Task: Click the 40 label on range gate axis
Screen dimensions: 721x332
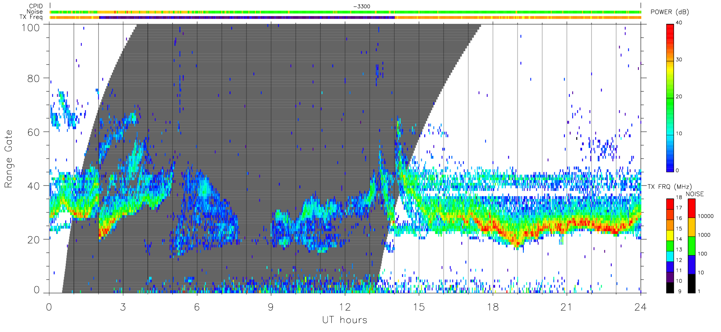Action: point(34,186)
